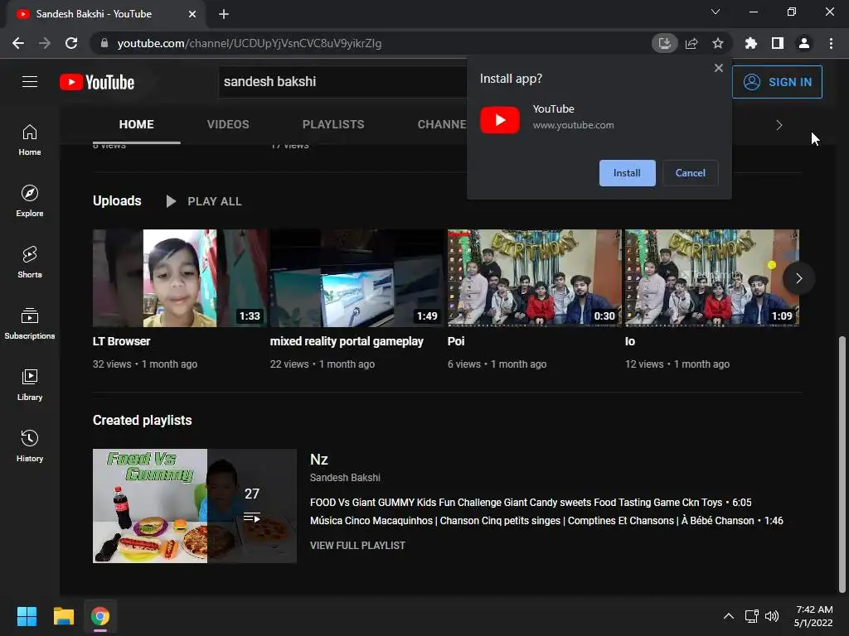
Task: Click Cancel in the Install app popup
Action: point(691,173)
